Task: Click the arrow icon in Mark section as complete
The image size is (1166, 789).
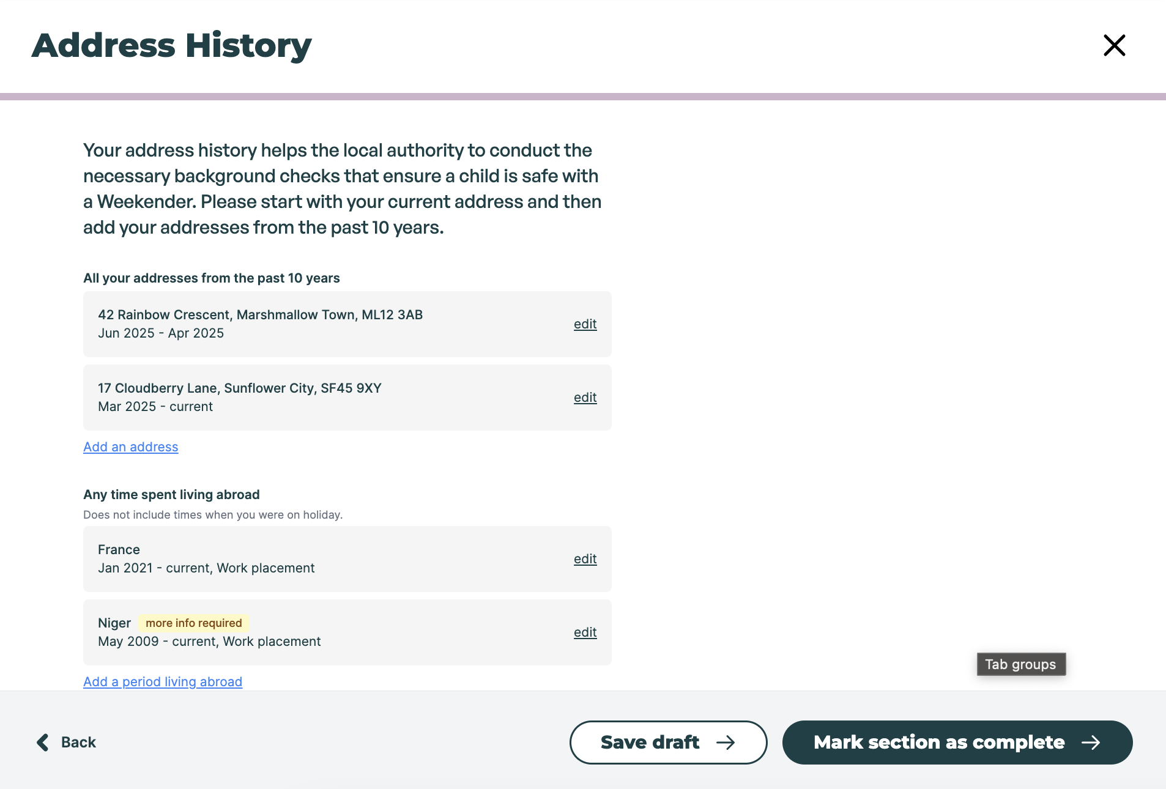Action: coord(1093,742)
